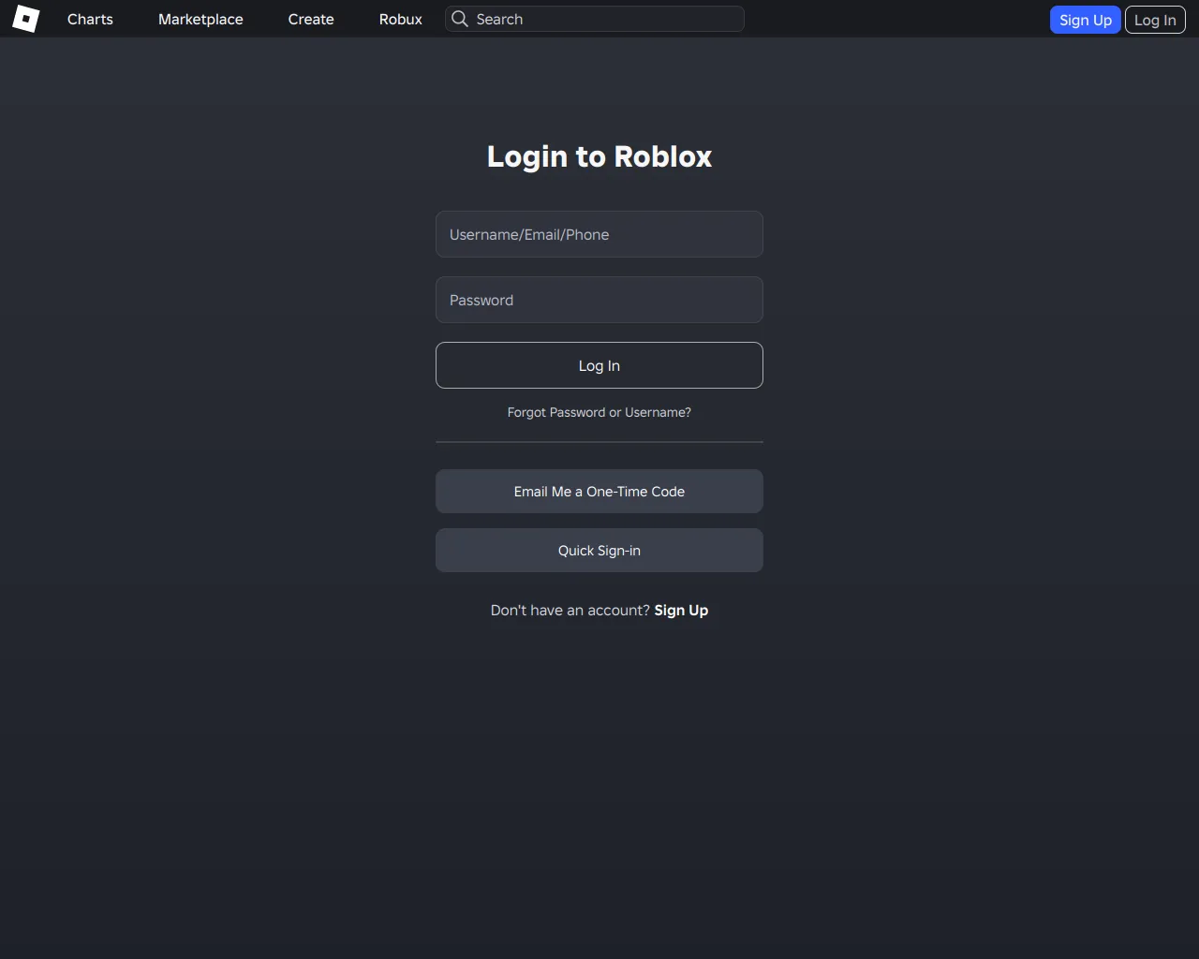Click the search magnifier icon

click(x=460, y=19)
